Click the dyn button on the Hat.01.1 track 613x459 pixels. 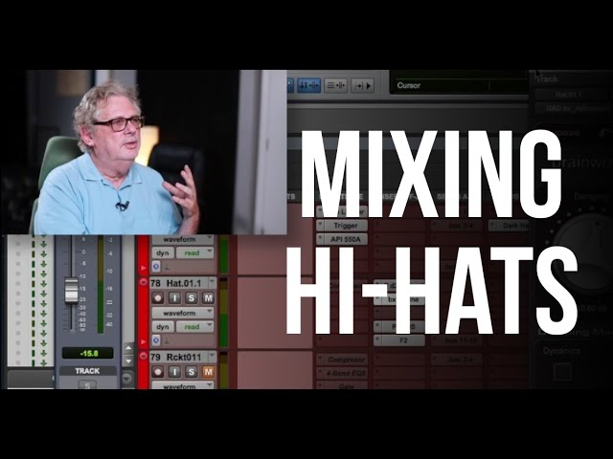[x=163, y=327]
